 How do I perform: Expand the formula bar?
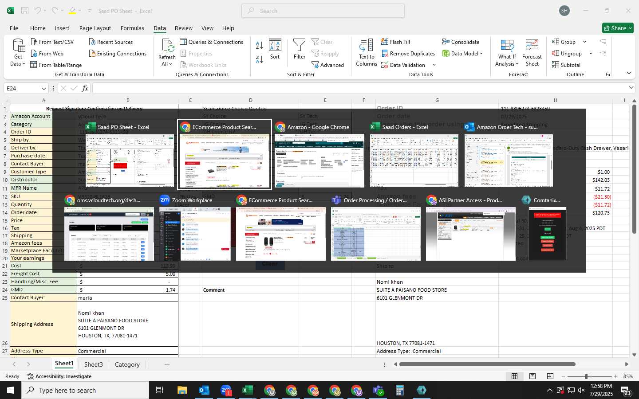631,88
